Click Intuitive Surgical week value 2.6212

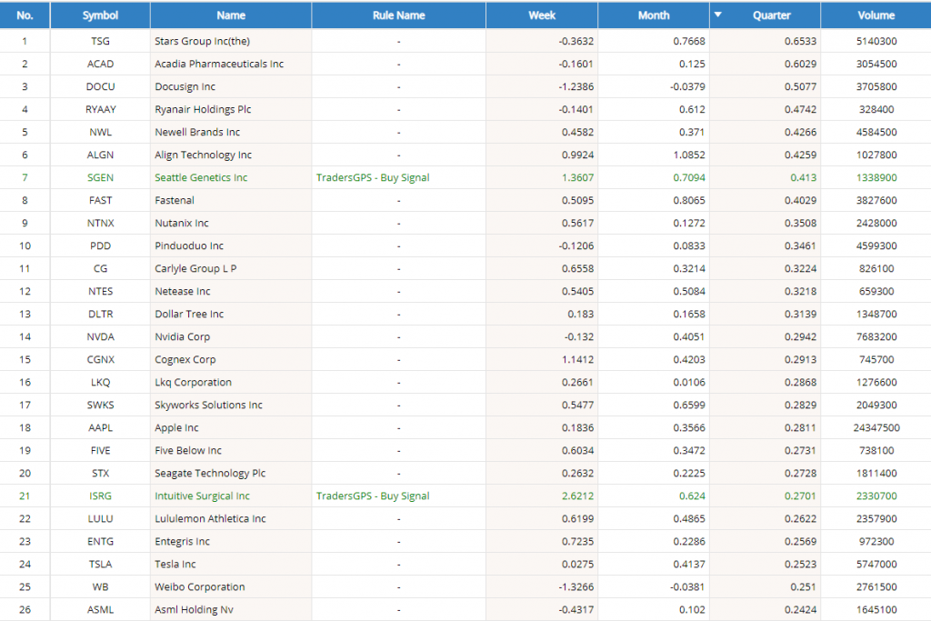tap(577, 496)
